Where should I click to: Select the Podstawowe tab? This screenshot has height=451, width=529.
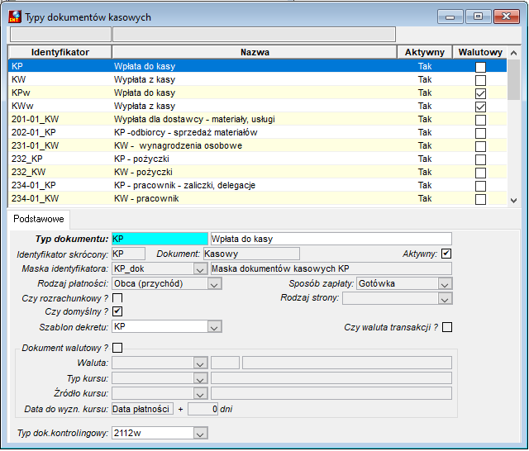(39, 219)
